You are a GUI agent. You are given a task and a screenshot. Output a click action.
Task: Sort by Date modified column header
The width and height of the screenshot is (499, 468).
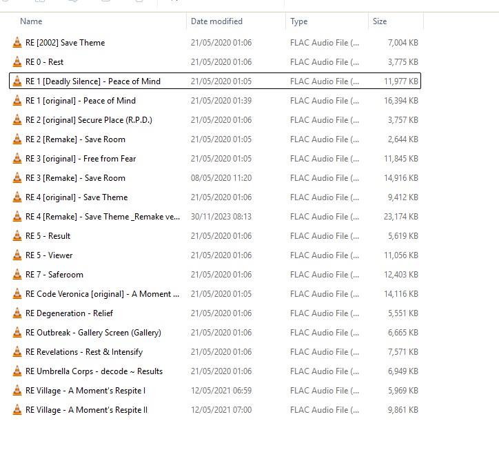pos(216,21)
